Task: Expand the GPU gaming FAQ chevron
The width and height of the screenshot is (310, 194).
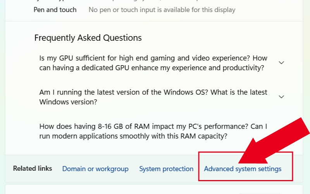Action: [x=282, y=62]
